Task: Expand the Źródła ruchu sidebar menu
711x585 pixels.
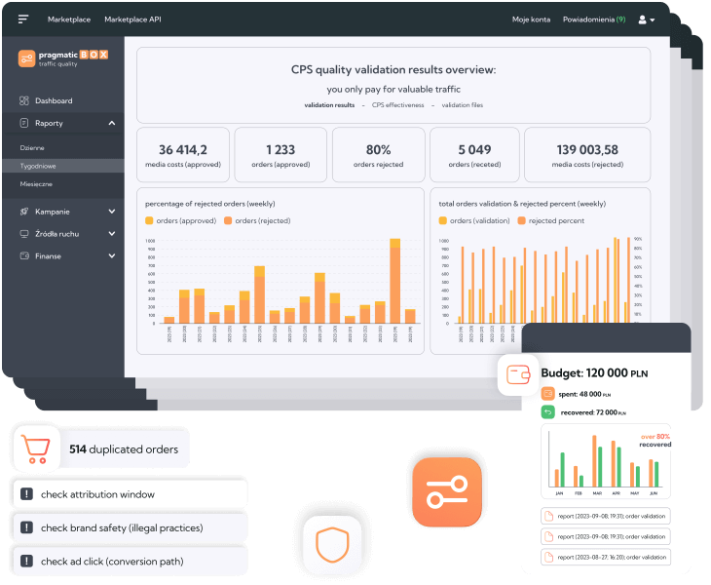Action: tap(112, 234)
